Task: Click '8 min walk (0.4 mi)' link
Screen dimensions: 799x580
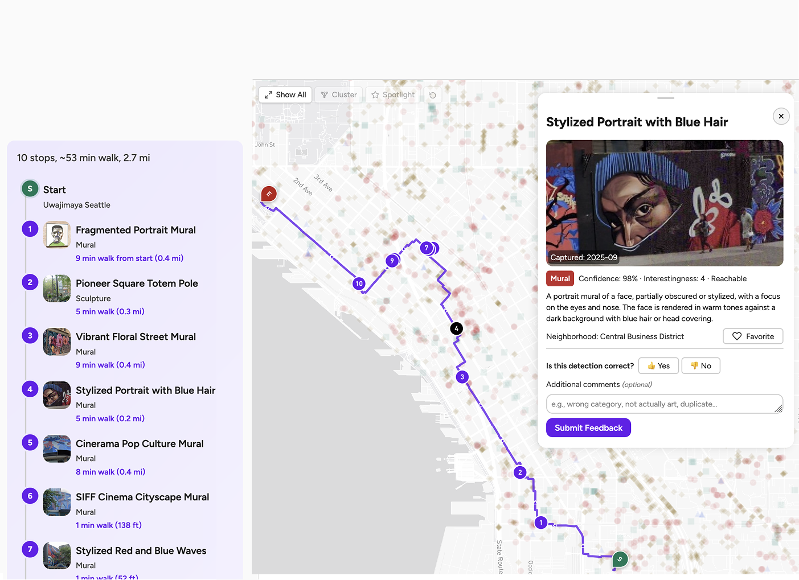Action: (110, 472)
